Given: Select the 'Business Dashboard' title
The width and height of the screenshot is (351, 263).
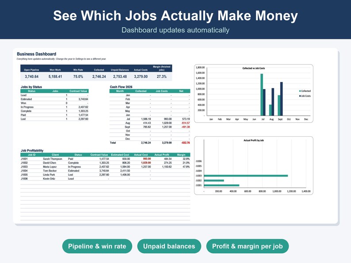Looking at the screenshot, I should coord(37,54).
